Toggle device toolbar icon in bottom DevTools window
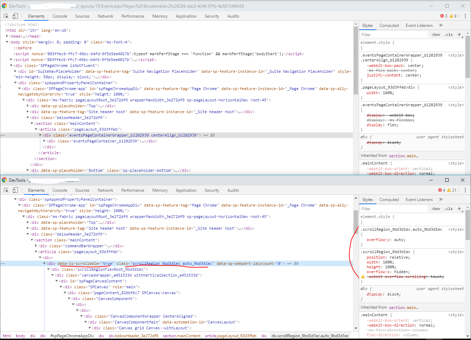 coord(15,190)
